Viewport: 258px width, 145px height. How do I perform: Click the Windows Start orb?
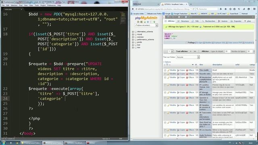tap(3, 143)
